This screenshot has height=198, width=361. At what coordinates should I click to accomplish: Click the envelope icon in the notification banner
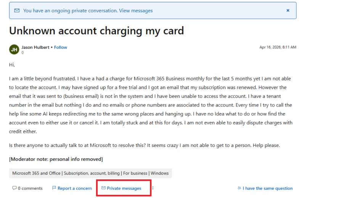pyautogui.click(x=17, y=11)
